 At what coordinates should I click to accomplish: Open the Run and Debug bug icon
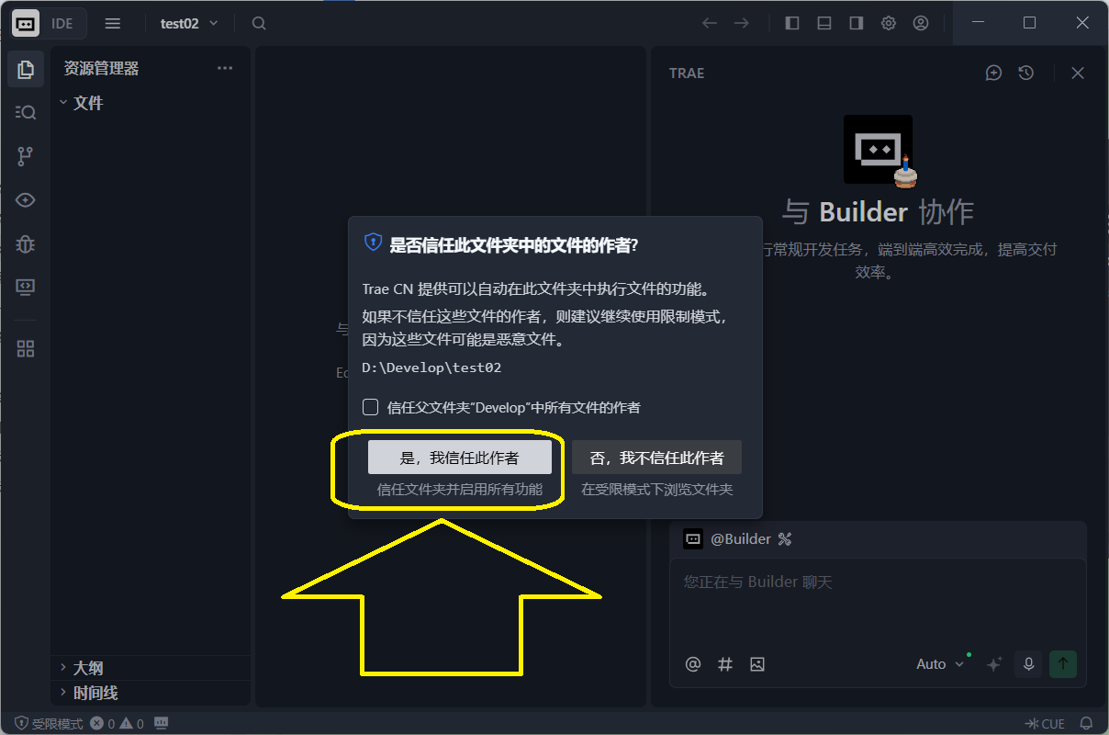[26, 243]
